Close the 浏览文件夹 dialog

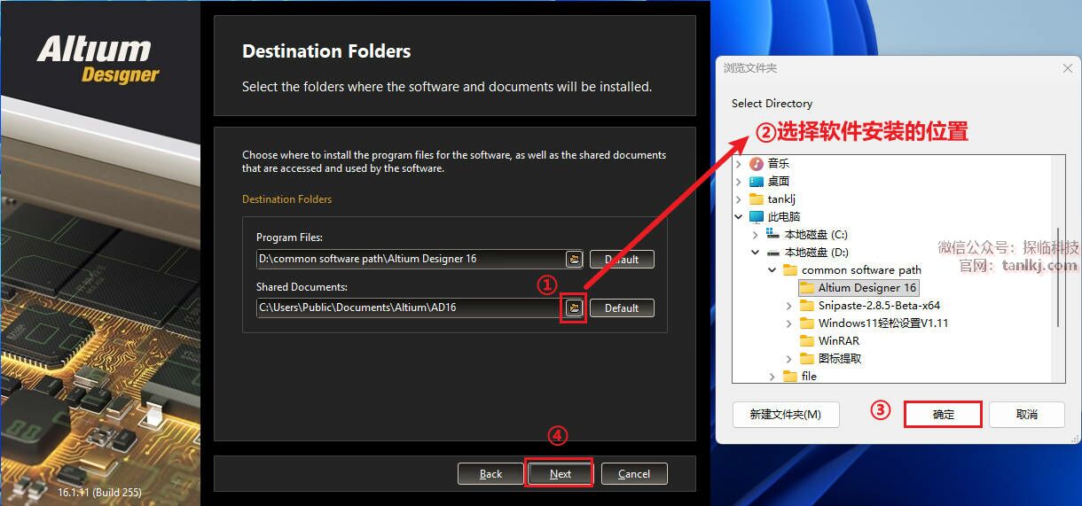[x=1067, y=68]
